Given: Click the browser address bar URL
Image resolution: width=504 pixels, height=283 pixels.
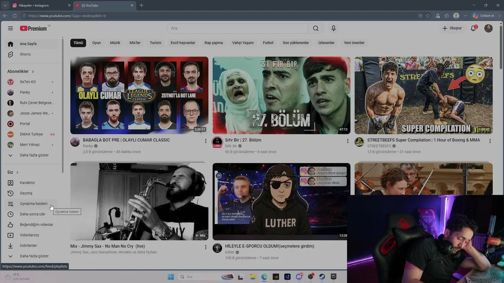Looking at the screenshot, I should (67, 16).
